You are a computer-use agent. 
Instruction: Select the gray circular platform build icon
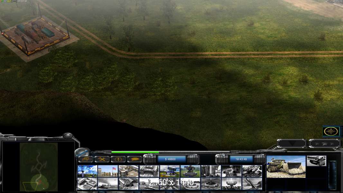(x=211, y=184)
